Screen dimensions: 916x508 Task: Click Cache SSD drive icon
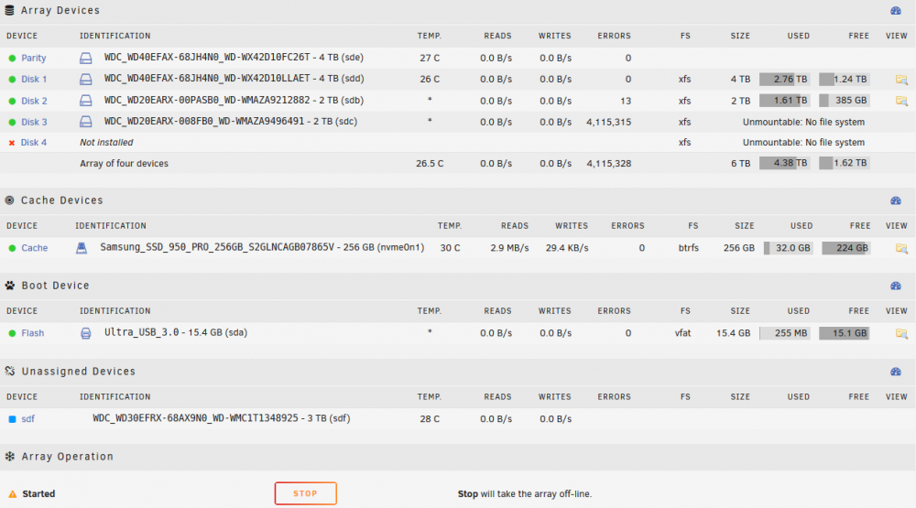click(x=82, y=247)
